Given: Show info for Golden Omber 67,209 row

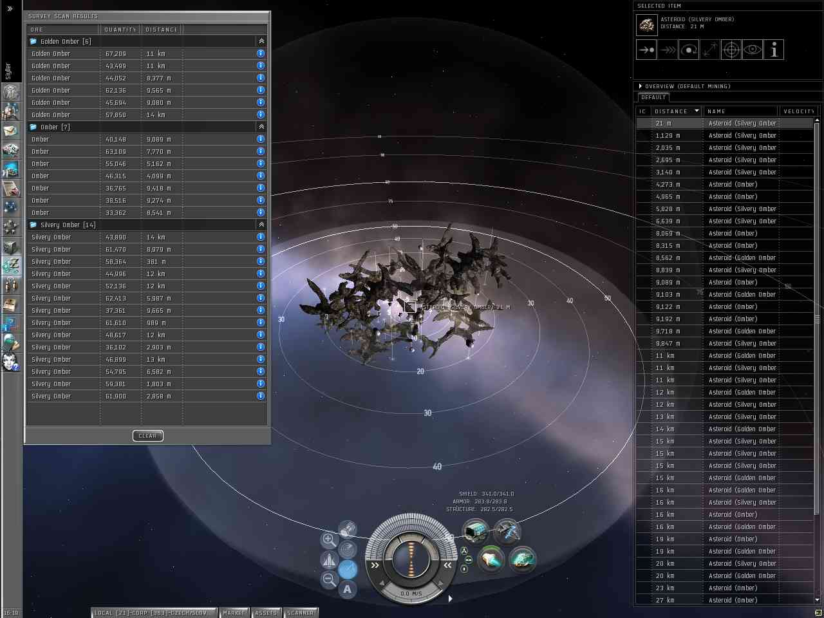Looking at the screenshot, I should 261,53.
